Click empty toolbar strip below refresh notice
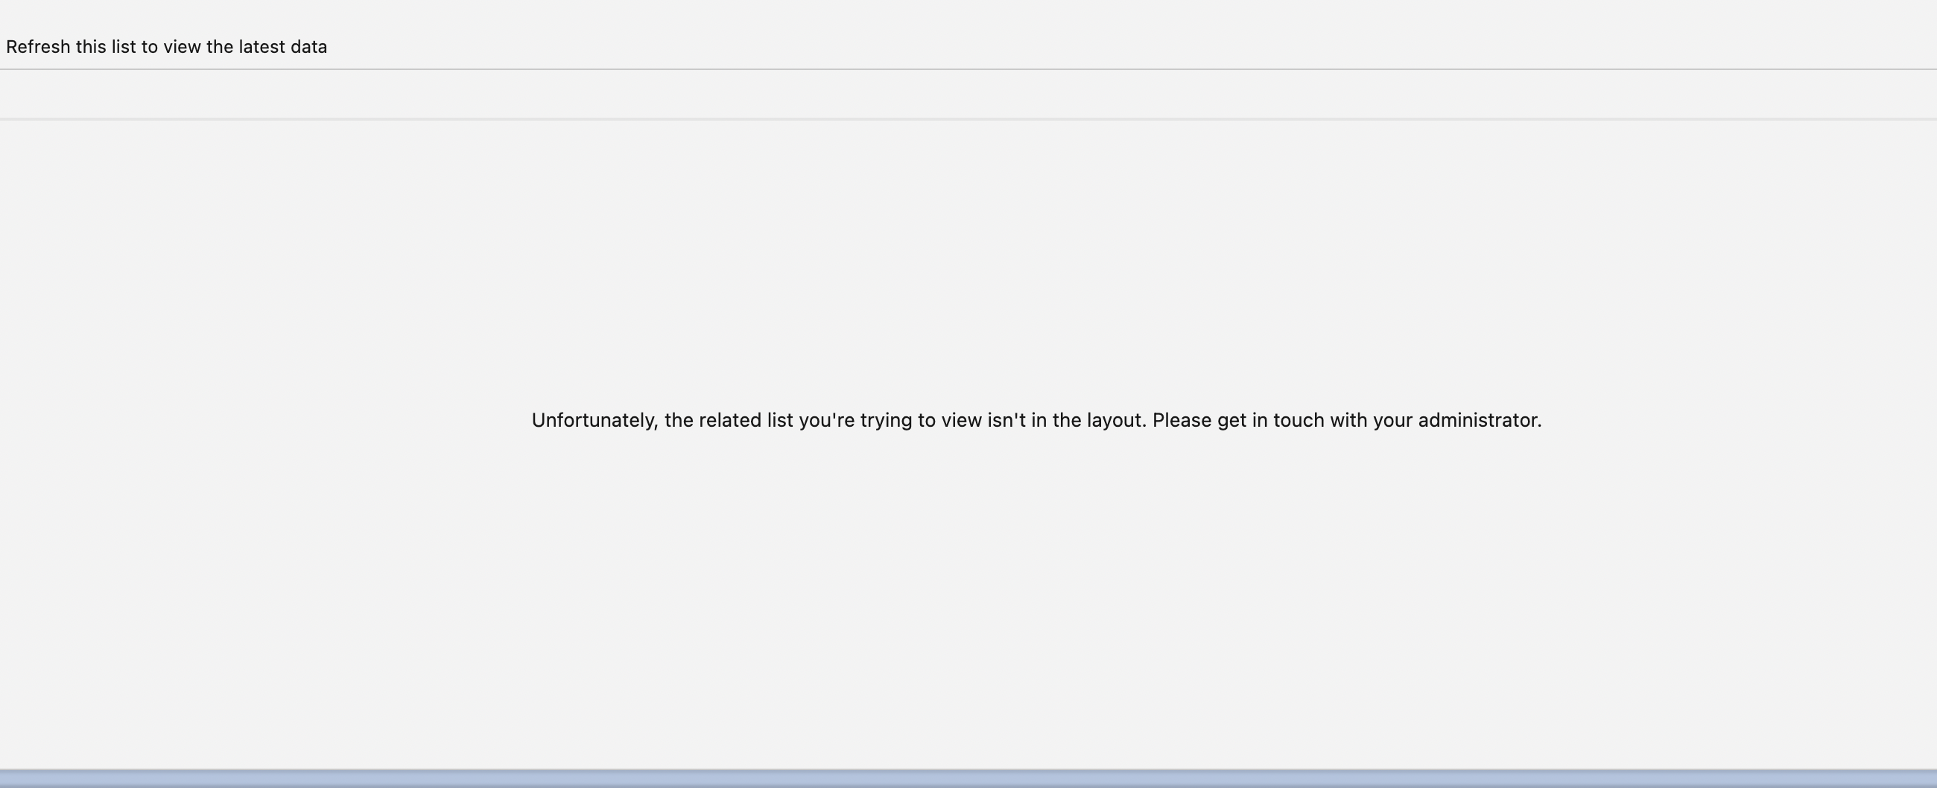Screen dimensions: 1937x788 [x=968, y=94]
